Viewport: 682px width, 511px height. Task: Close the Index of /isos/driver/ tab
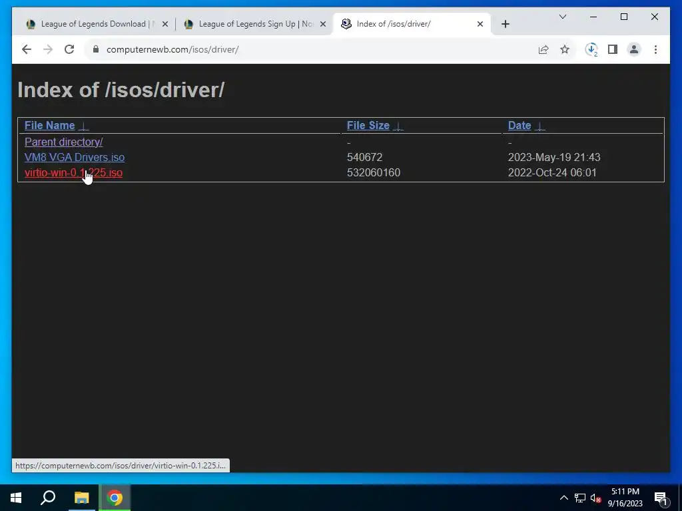point(480,25)
